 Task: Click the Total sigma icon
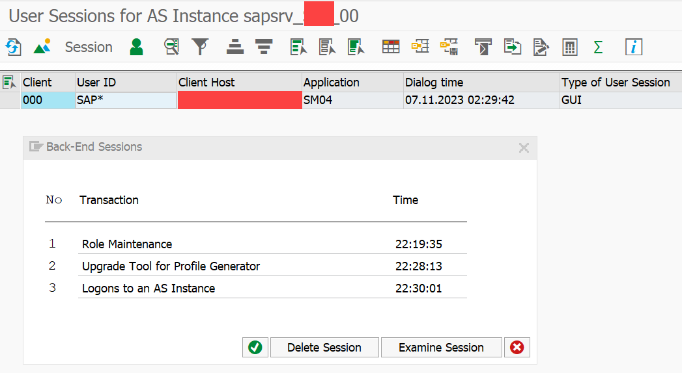coord(598,47)
